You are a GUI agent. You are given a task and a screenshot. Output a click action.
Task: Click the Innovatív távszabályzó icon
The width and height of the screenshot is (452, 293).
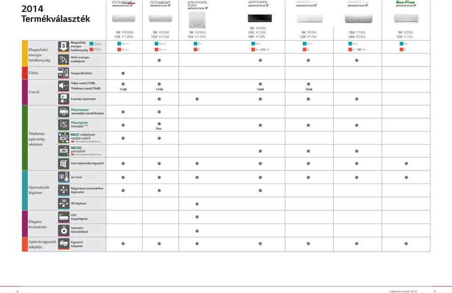[64, 230]
